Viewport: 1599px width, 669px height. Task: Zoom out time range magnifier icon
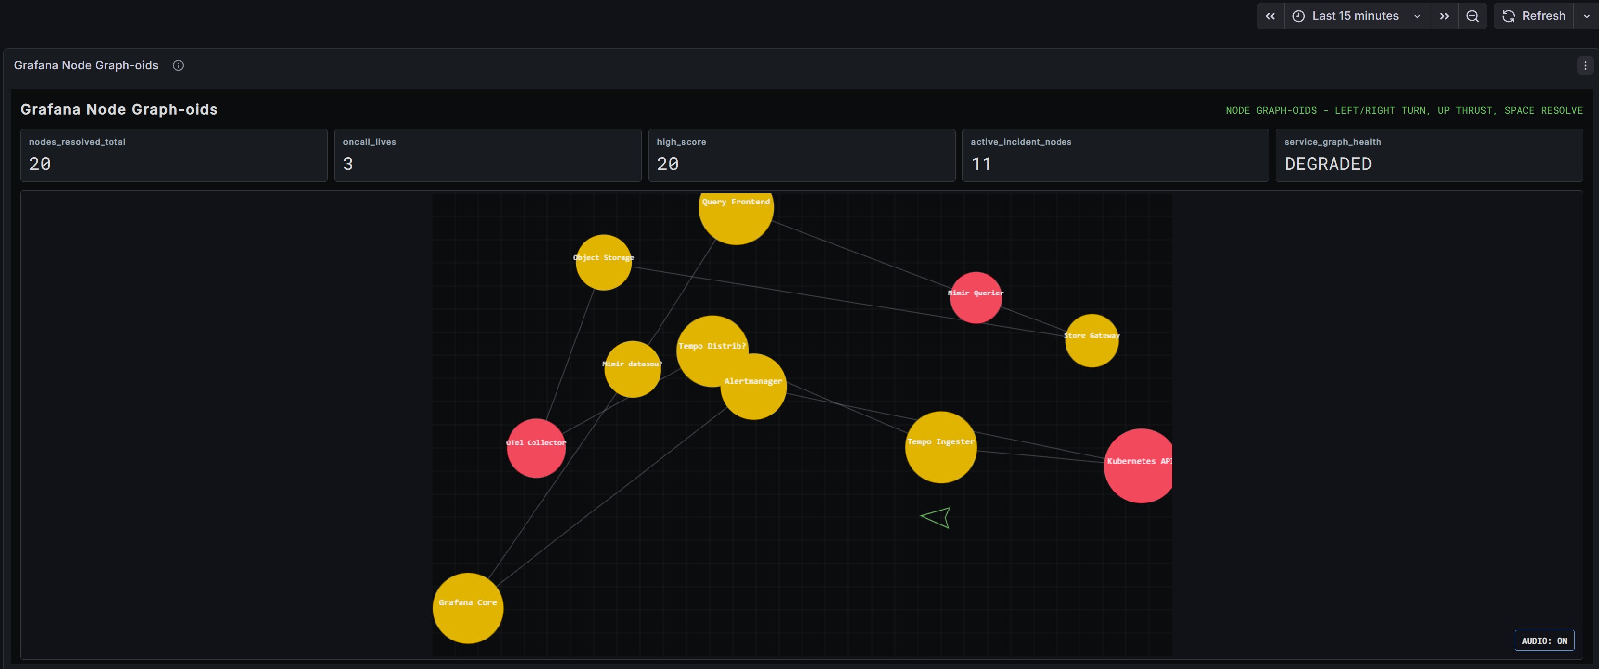pos(1472,16)
